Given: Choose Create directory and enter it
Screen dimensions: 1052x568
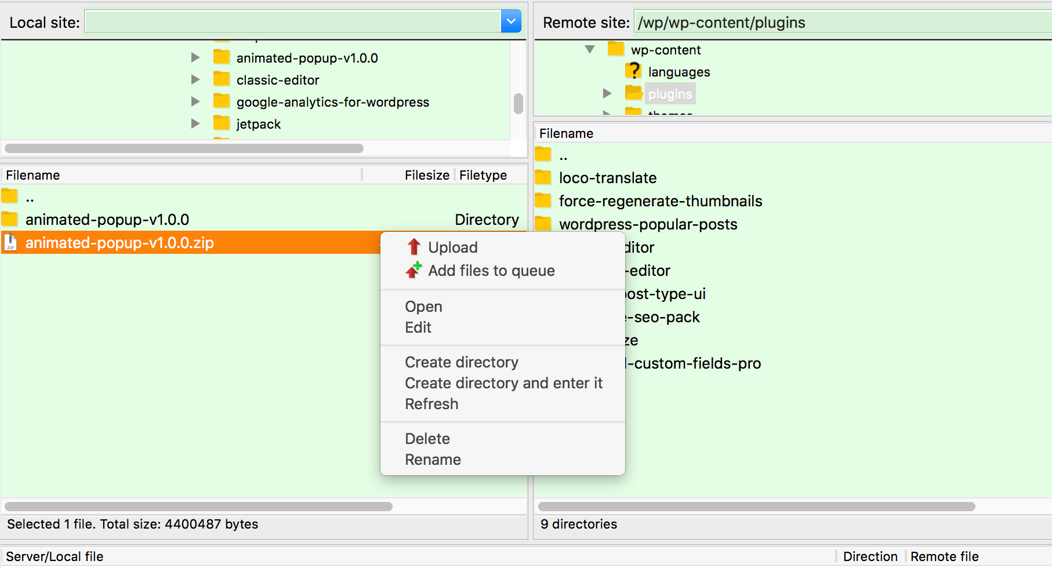Looking at the screenshot, I should [x=503, y=383].
